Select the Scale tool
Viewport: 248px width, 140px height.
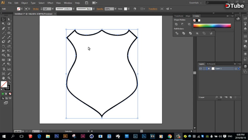pyautogui.click(x=9, y=46)
